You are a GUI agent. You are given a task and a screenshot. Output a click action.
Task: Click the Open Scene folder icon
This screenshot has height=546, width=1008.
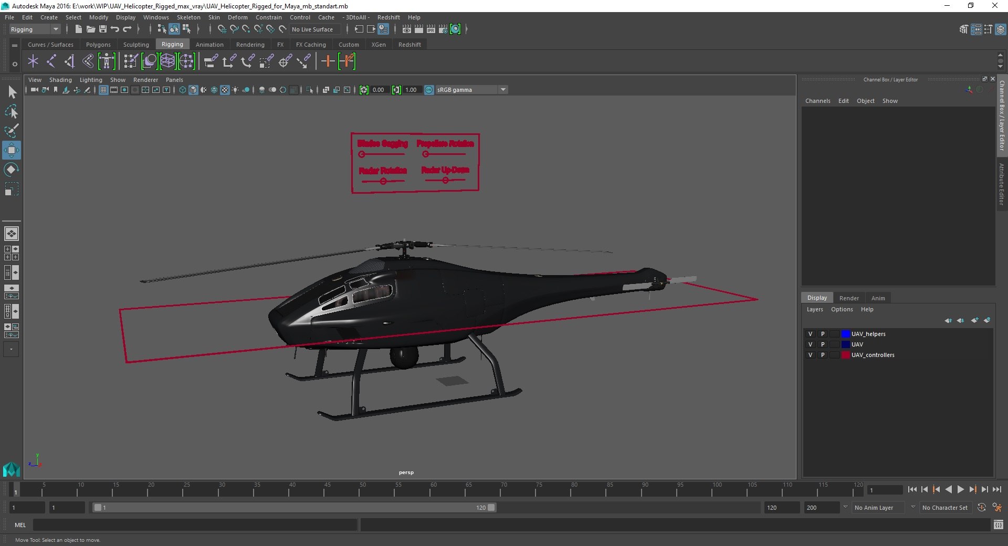90,29
